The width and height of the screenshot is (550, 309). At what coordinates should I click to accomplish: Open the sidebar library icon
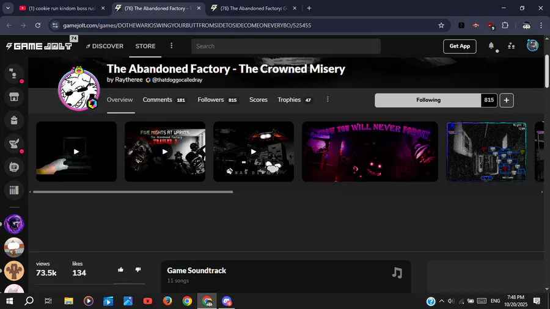pyautogui.click(x=14, y=191)
